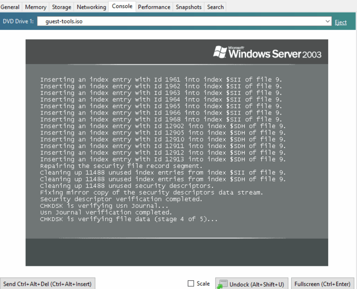Click inside the Windows Server 2003 console screen

point(177,152)
